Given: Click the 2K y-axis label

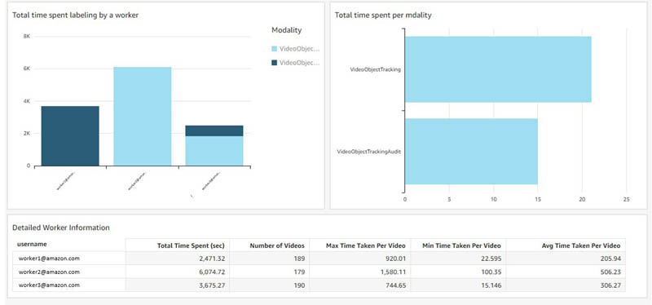Looking at the screenshot, I should [x=27, y=134].
